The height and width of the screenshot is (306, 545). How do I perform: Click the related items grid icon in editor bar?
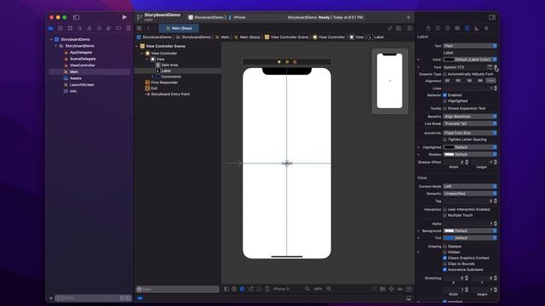click(139, 28)
